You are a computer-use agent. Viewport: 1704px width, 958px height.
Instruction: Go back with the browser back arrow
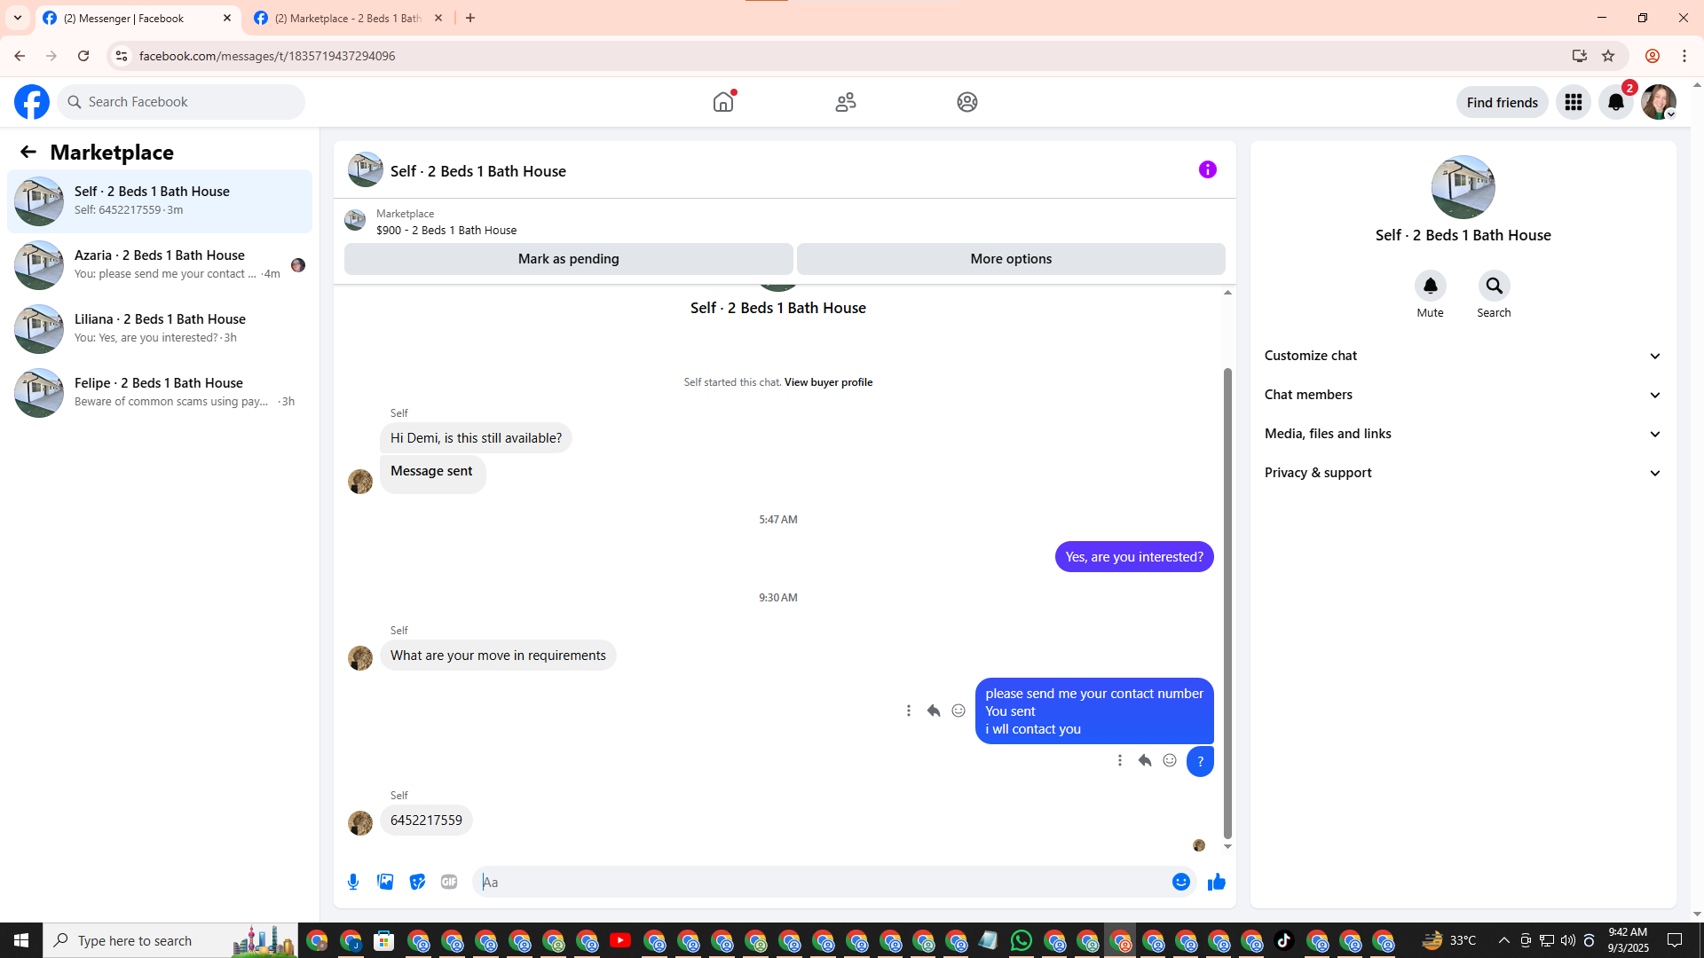point(20,56)
